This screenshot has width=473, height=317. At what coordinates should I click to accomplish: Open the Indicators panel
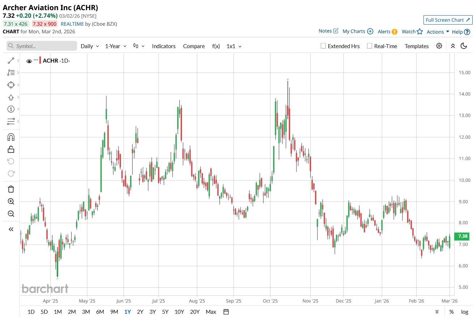pos(164,46)
